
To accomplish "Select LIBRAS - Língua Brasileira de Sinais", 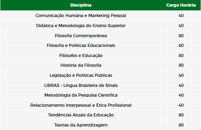I will (x=81, y=85).
